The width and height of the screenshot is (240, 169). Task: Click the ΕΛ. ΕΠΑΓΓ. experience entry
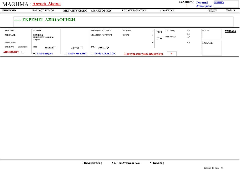tap(127, 31)
